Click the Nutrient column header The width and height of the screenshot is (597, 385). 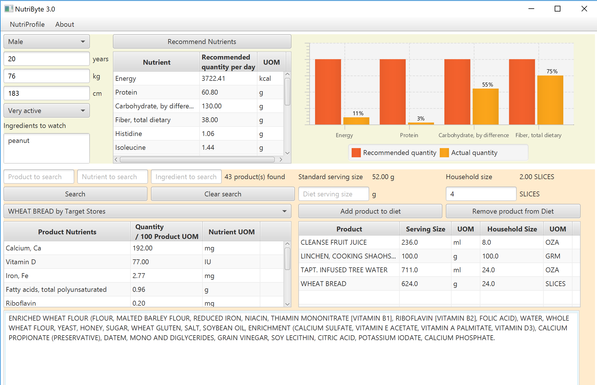(x=156, y=62)
